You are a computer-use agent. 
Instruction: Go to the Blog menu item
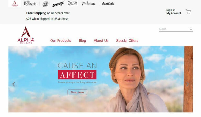click(82, 41)
